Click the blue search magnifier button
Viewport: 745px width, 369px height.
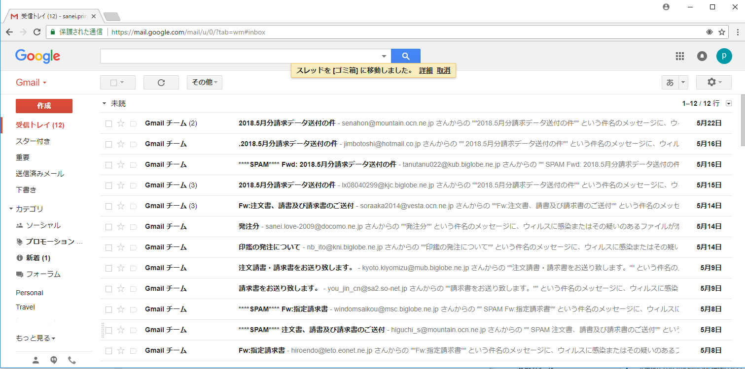point(405,56)
